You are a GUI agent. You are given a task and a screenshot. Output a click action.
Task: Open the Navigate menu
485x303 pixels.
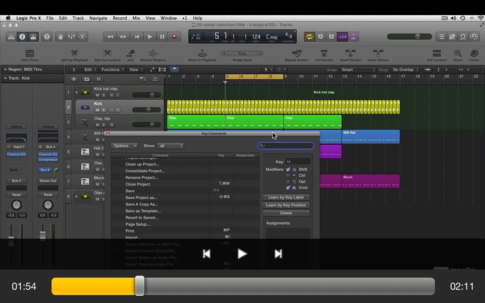click(x=98, y=18)
